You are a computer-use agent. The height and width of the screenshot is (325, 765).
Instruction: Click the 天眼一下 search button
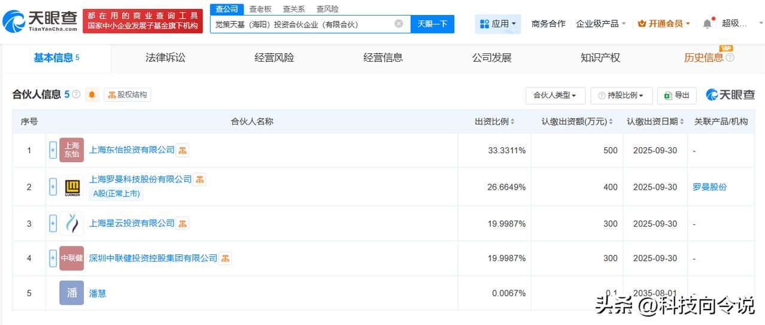[x=432, y=24]
